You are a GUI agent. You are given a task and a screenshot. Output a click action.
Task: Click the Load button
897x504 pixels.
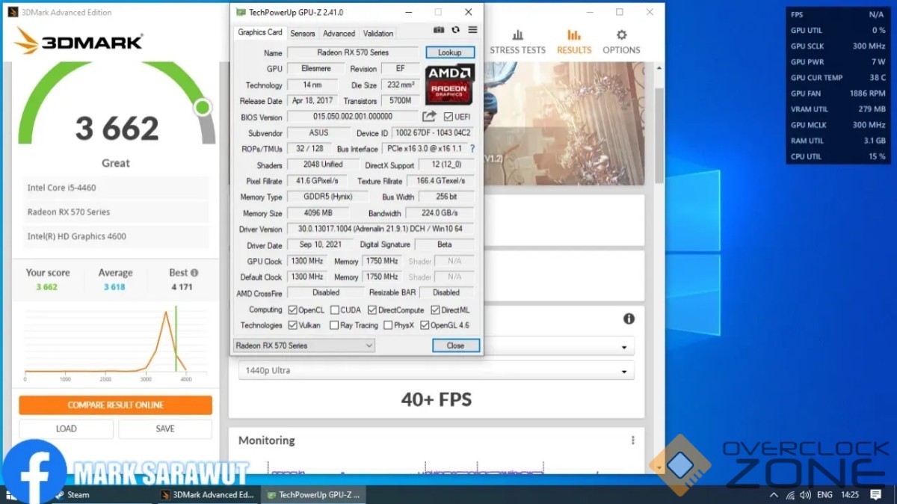(x=67, y=428)
